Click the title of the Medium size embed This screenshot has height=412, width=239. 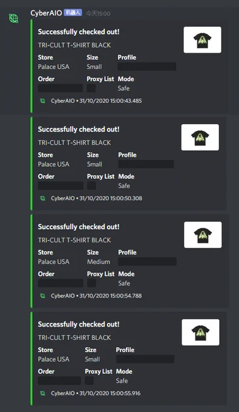(x=79, y=227)
